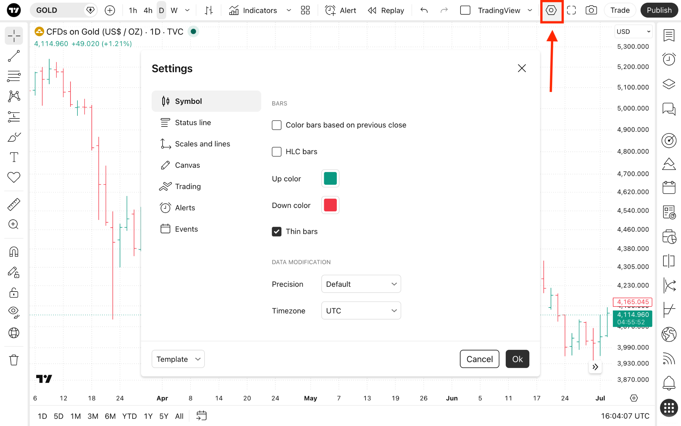681x426 pixels.
Task: Expand the Indicators favorites chevron
Action: coord(289,10)
